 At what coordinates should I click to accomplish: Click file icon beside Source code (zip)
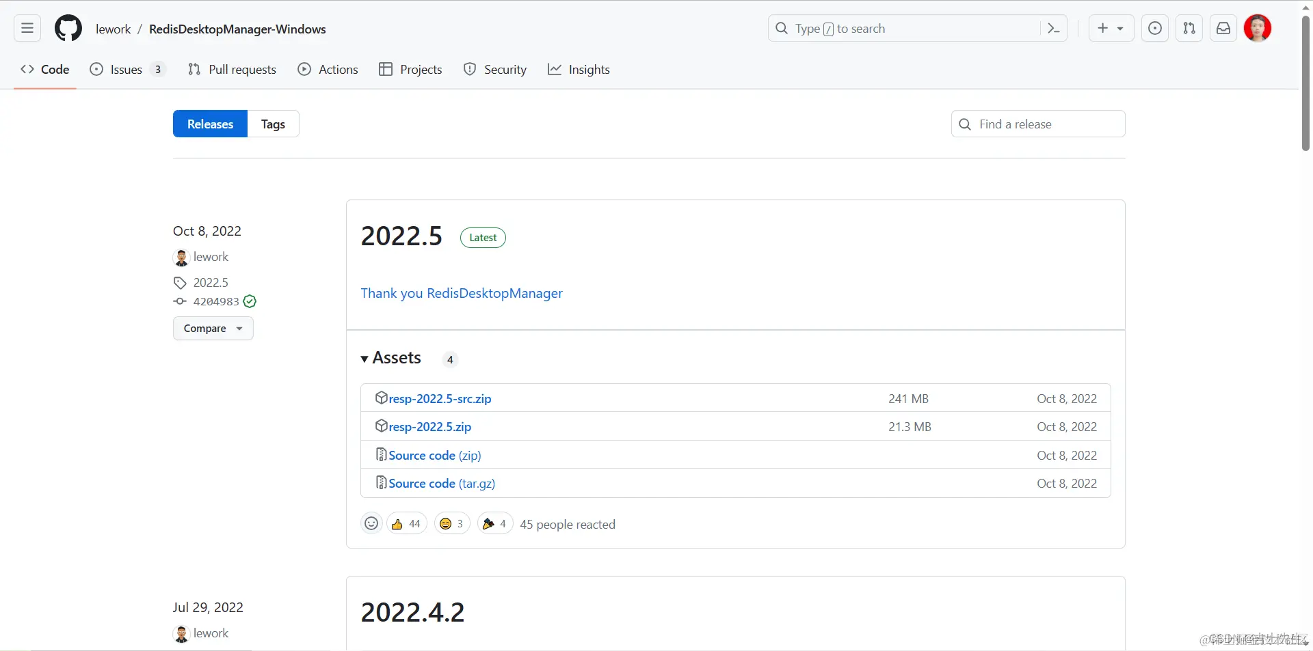[382, 454]
